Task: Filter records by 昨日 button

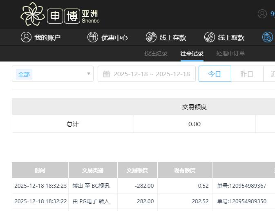Action: click(x=247, y=74)
